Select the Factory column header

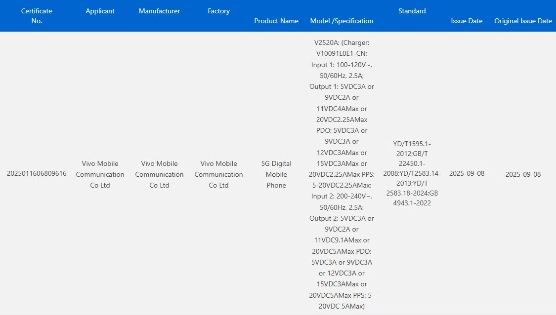(218, 11)
